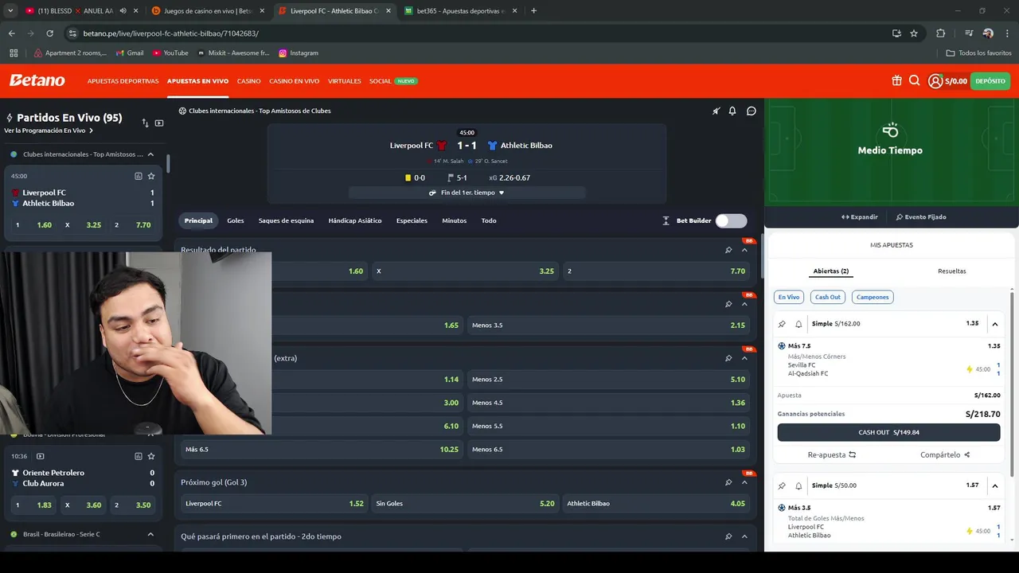Collapse the Próximo gol (Gol 3) market
The height and width of the screenshot is (573, 1019).
(744, 482)
